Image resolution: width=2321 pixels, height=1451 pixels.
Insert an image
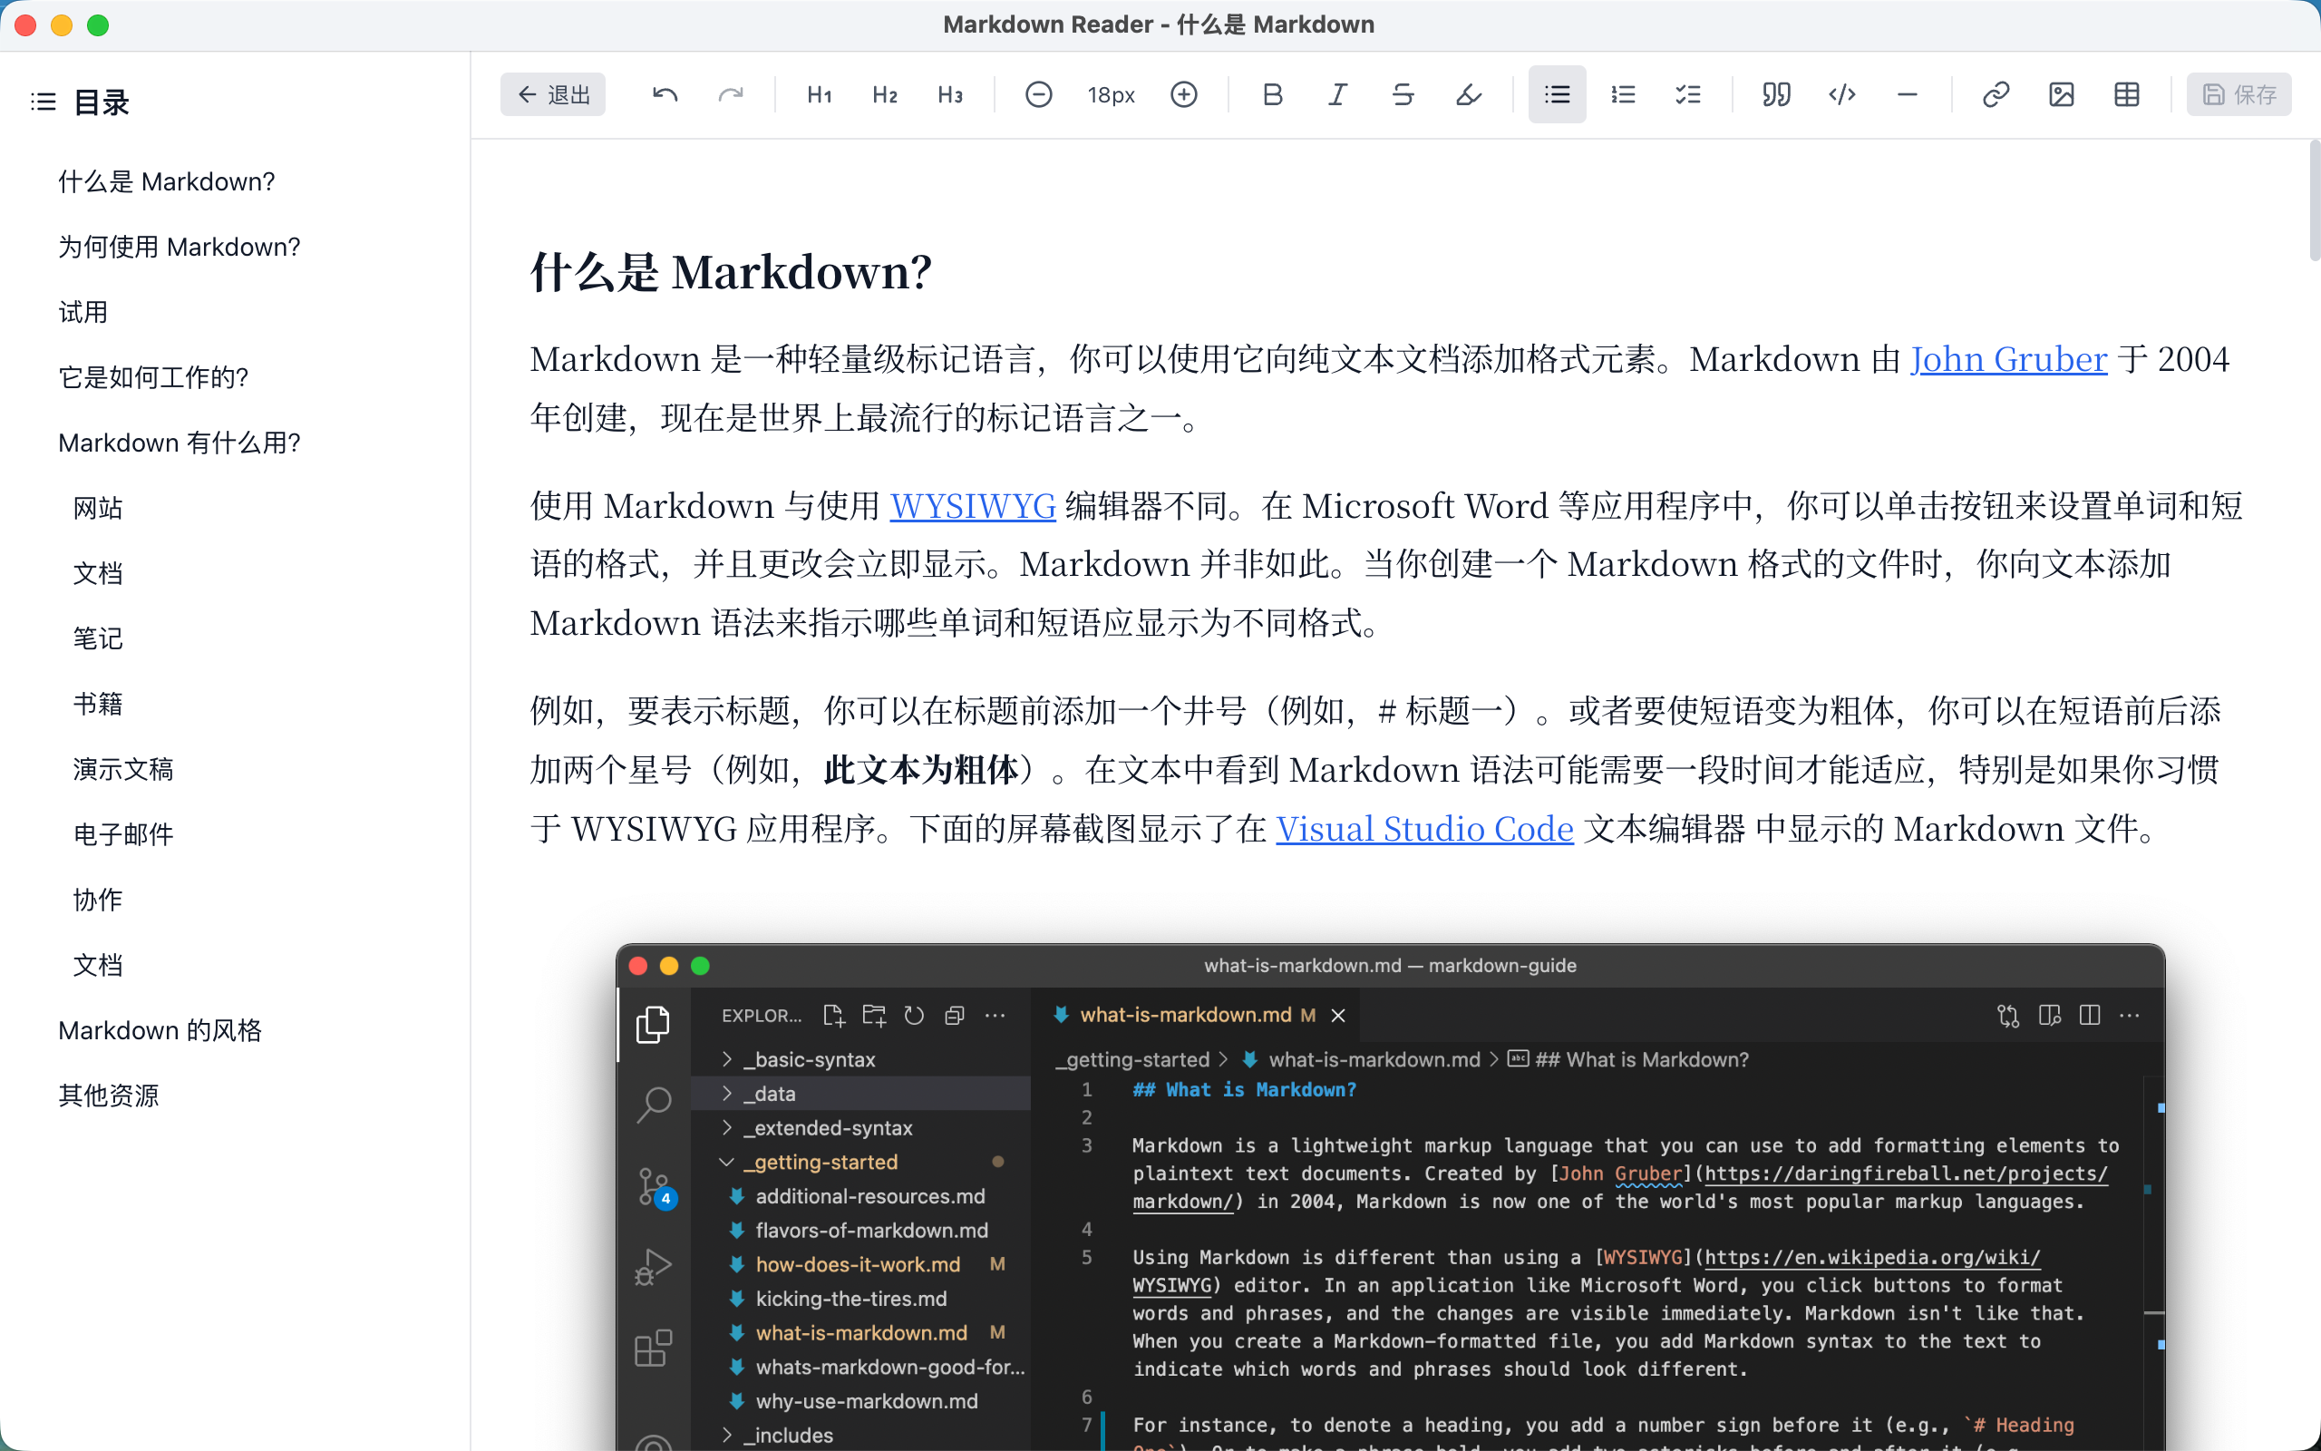[x=2062, y=93]
